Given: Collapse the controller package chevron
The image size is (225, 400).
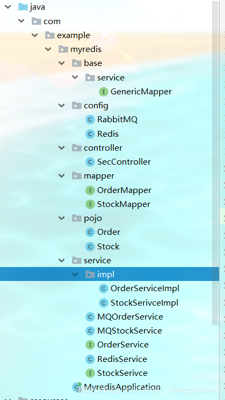Looking at the screenshot, I should 62,147.
